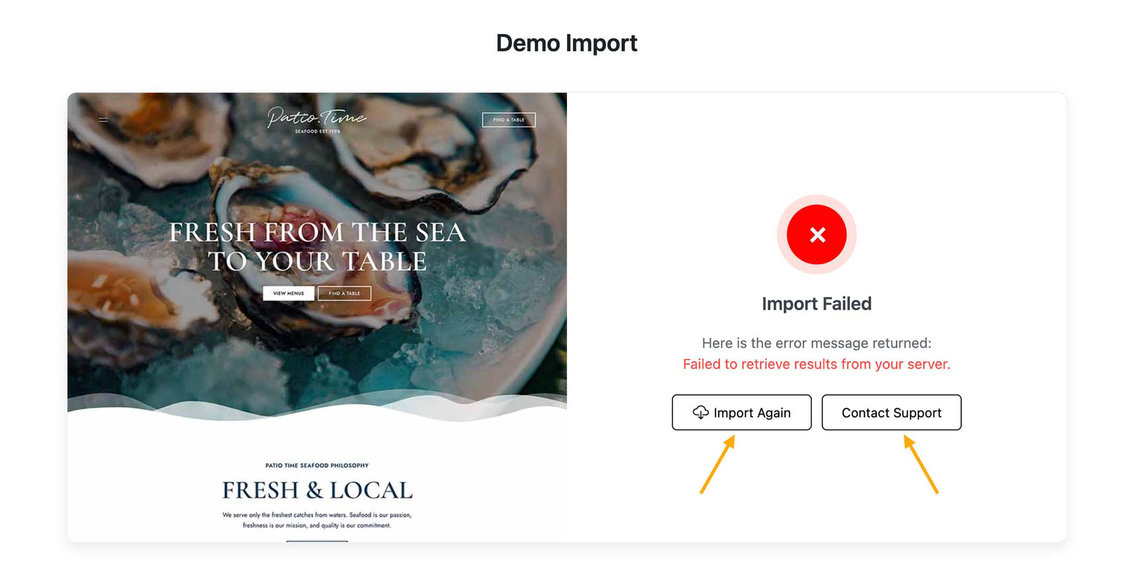Click the cloud download icon on Import Again
The height and width of the screenshot is (587, 1133).
[x=700, y=413]
